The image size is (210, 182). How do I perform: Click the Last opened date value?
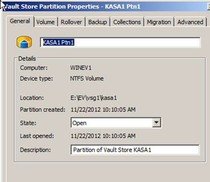tap(103, 136)
